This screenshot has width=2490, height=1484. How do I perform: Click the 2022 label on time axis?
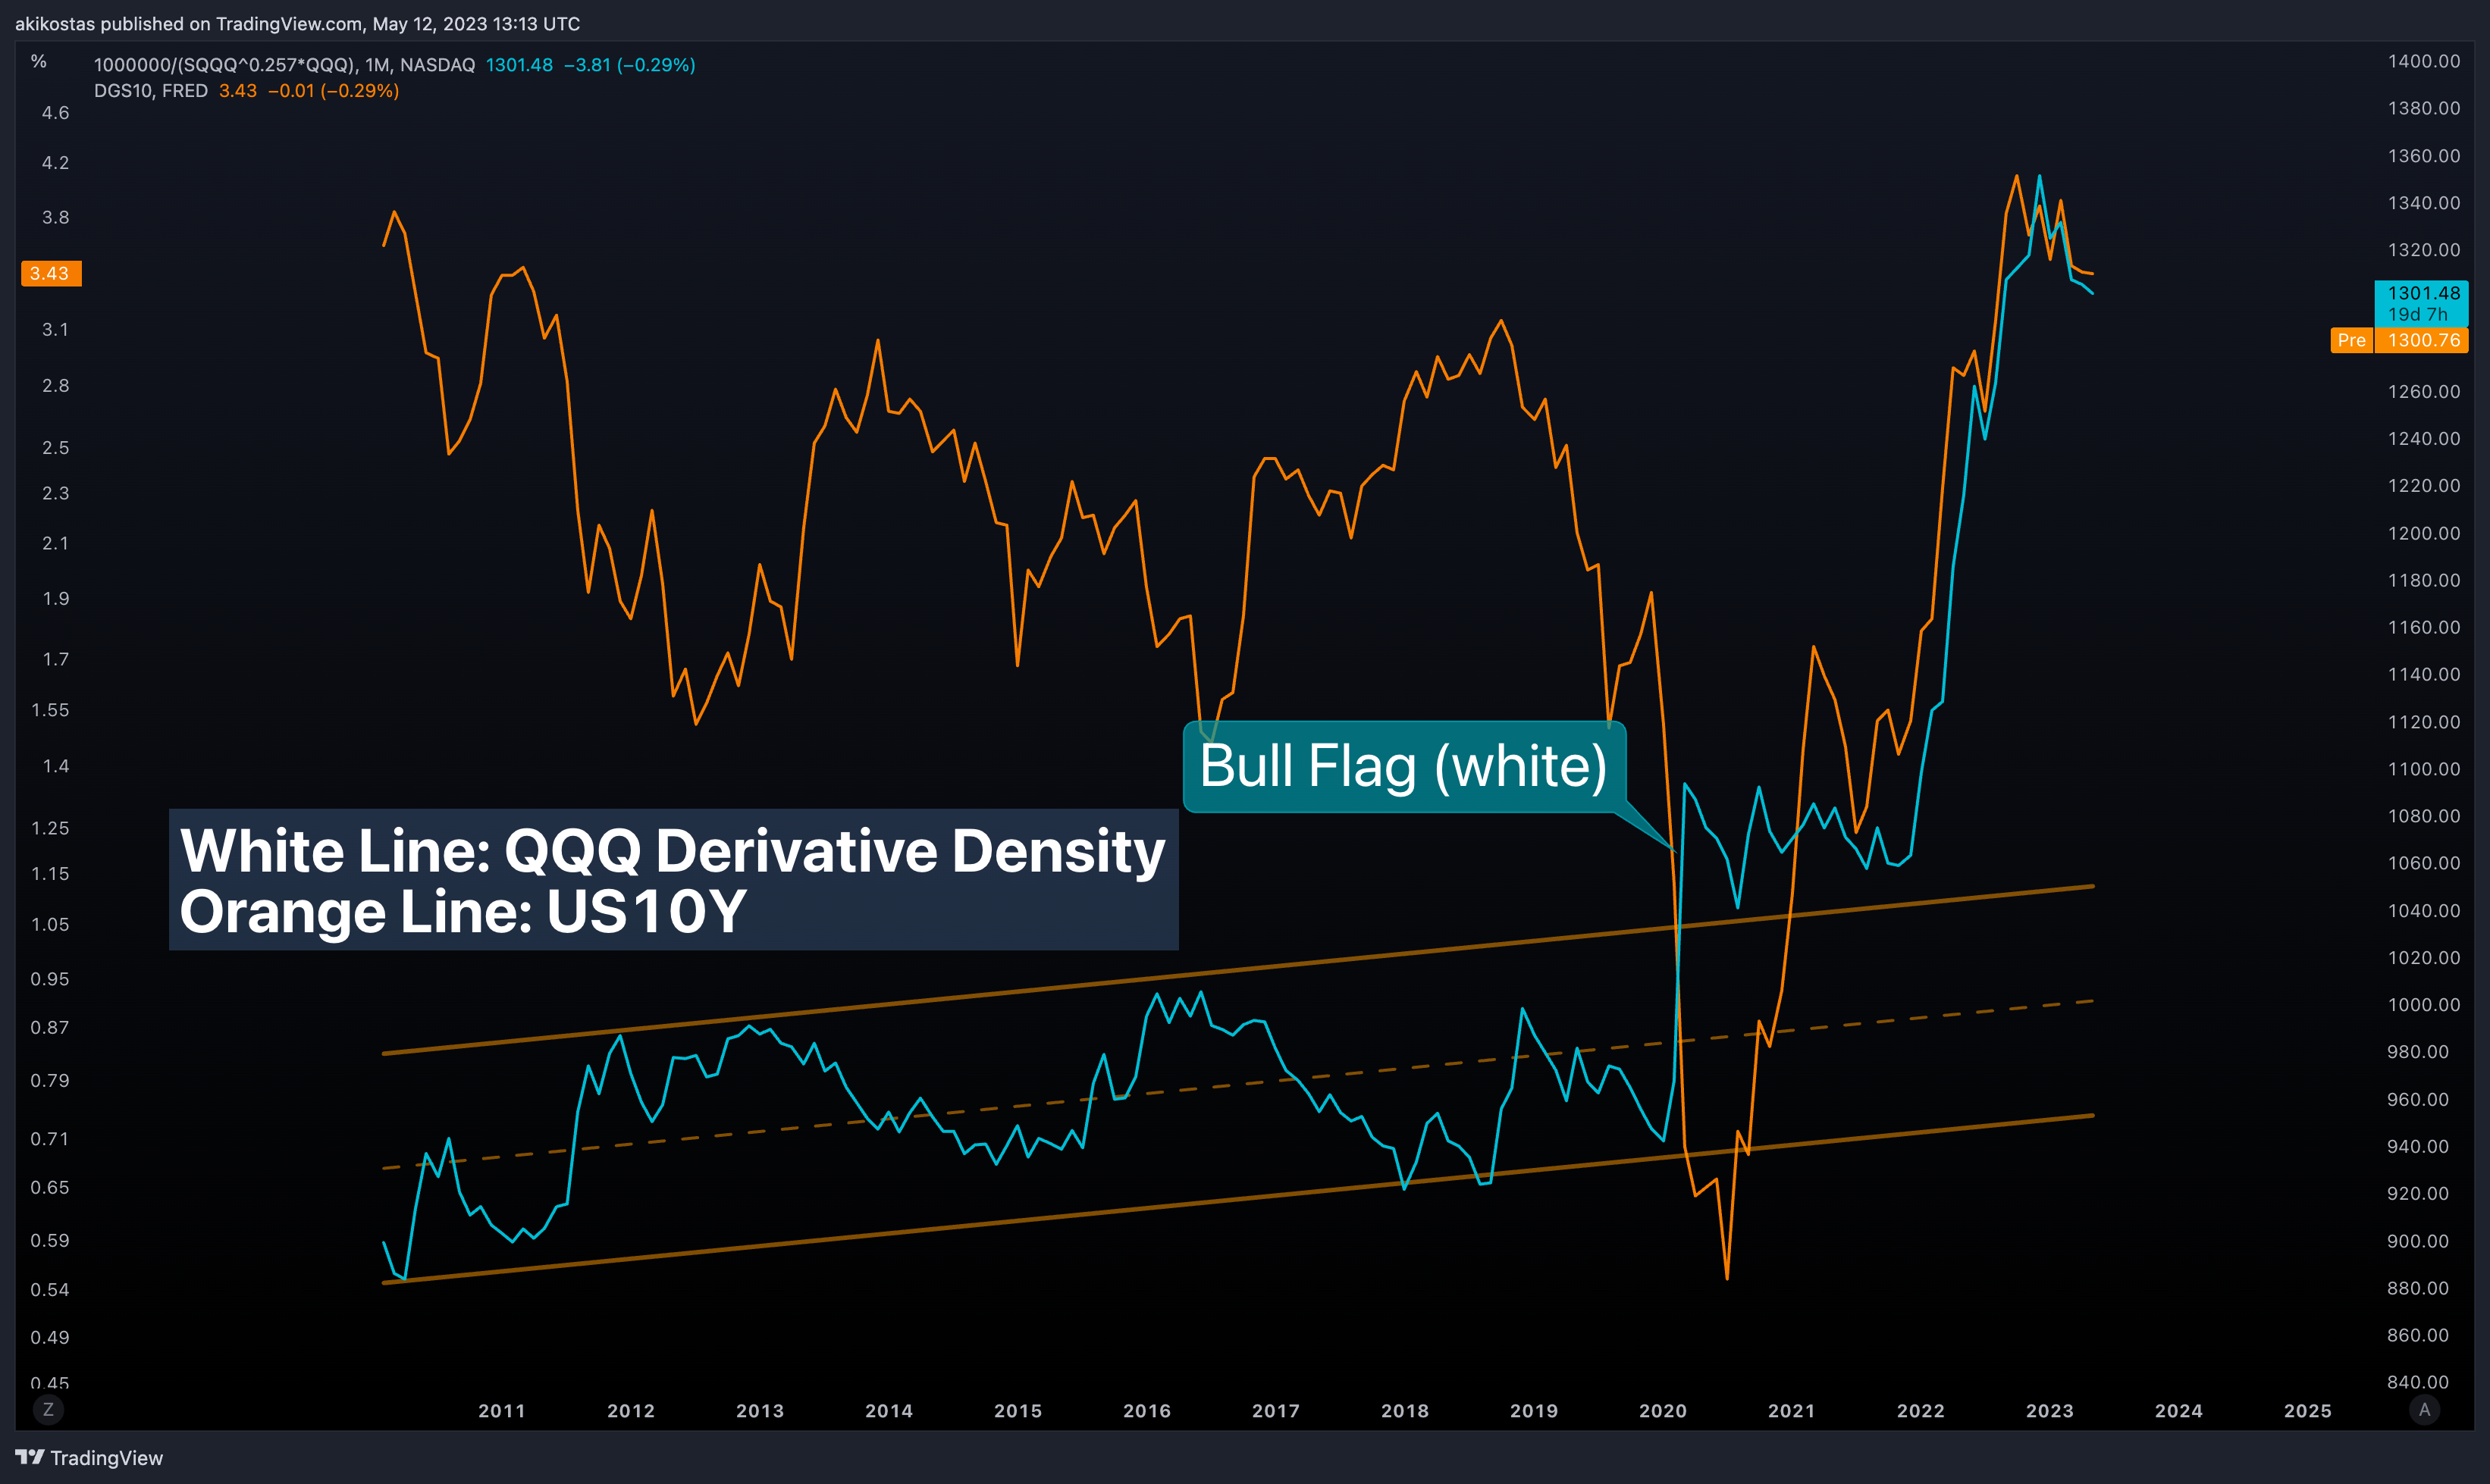(1921, 1411)
